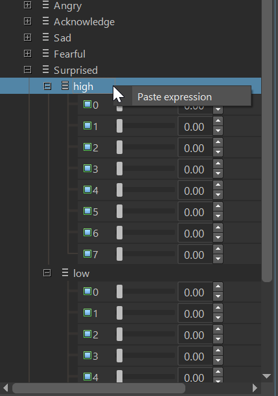Toggle the blue box on high item 7
Viewport: 278px width, 396px height.
point(87,254)
